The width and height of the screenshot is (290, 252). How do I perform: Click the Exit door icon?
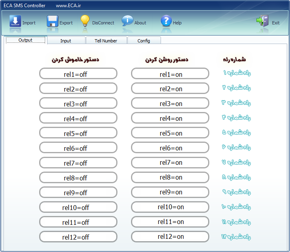point(262,21)
